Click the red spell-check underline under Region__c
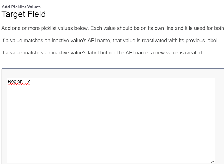 tap(19, 85)
